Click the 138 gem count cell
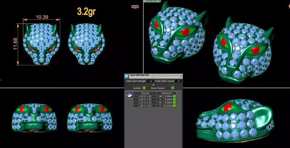Image resolution: width=290 pixels, height=148 pixels. (x=159, y=96)
